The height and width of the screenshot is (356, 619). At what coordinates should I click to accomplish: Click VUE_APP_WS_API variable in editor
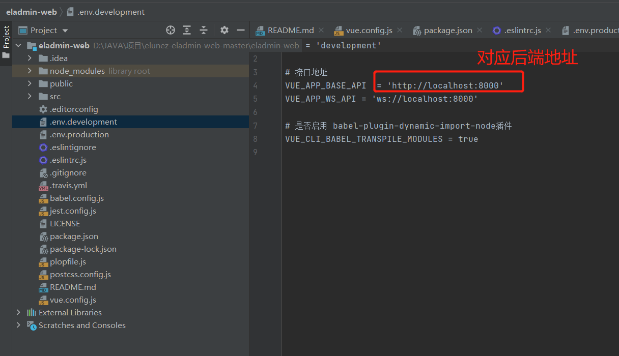(321, 99)
